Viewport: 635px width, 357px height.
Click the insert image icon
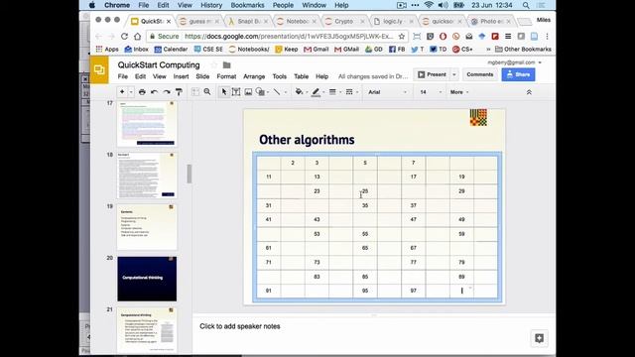[248, 92]
